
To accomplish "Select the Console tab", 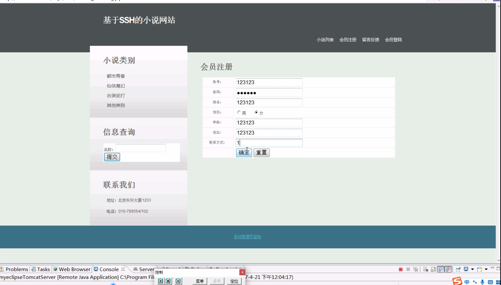I will coord(106,269).
